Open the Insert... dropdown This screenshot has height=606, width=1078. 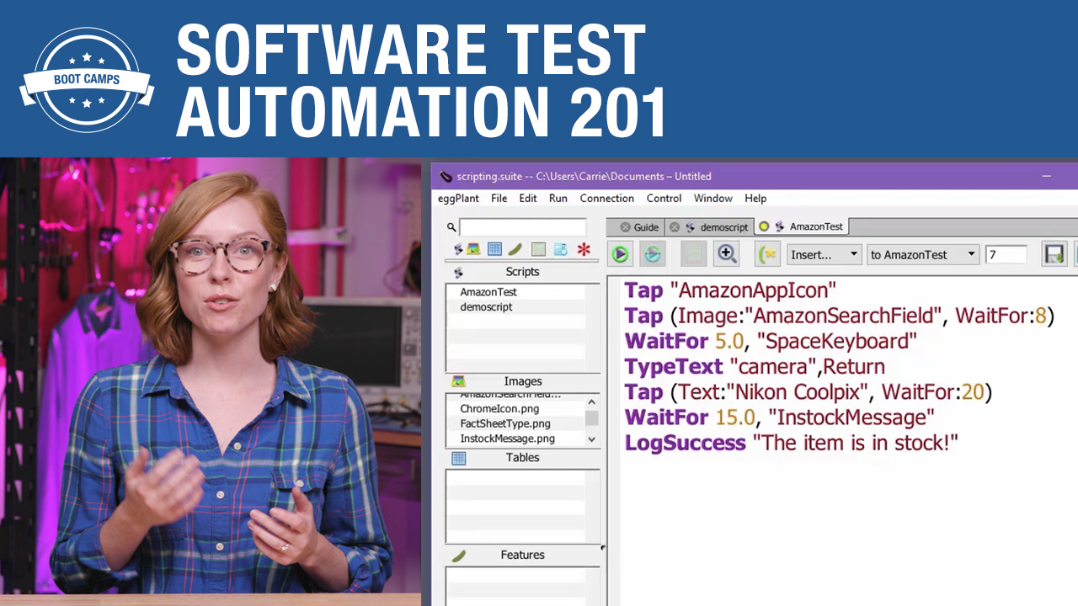(x=824, y=254)
